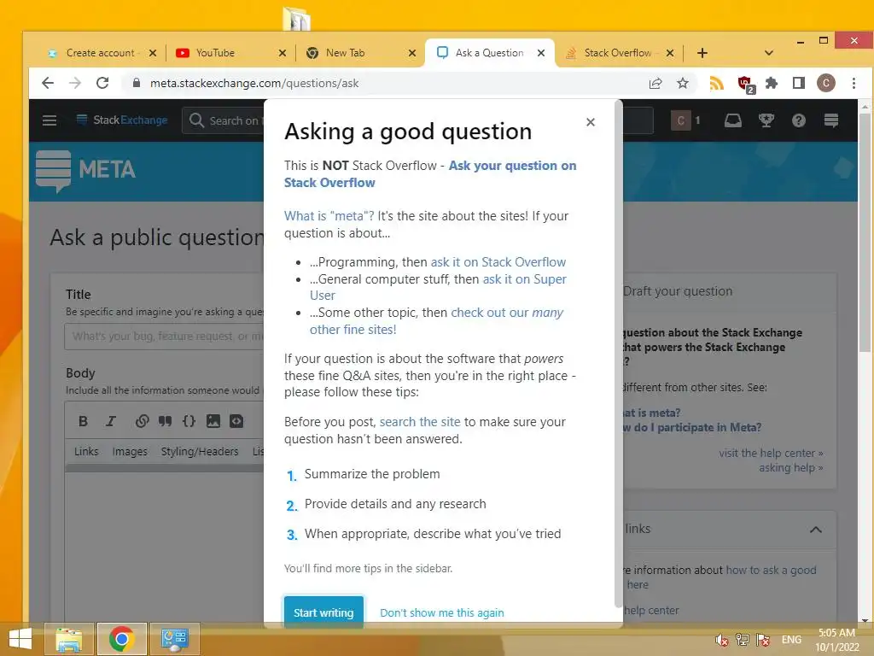Click the address bar URL
This screenshot has height=656, width=874.
pyautogui.click(x=254, y=83)
